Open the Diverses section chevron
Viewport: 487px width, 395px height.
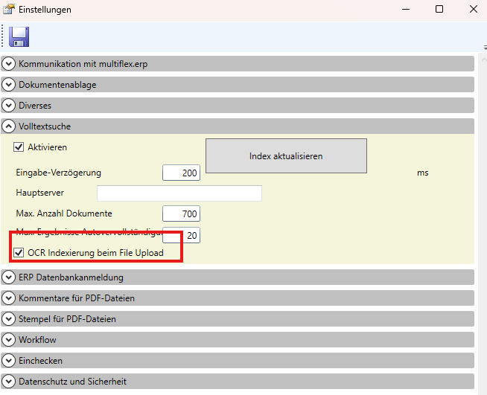(9, 106)
